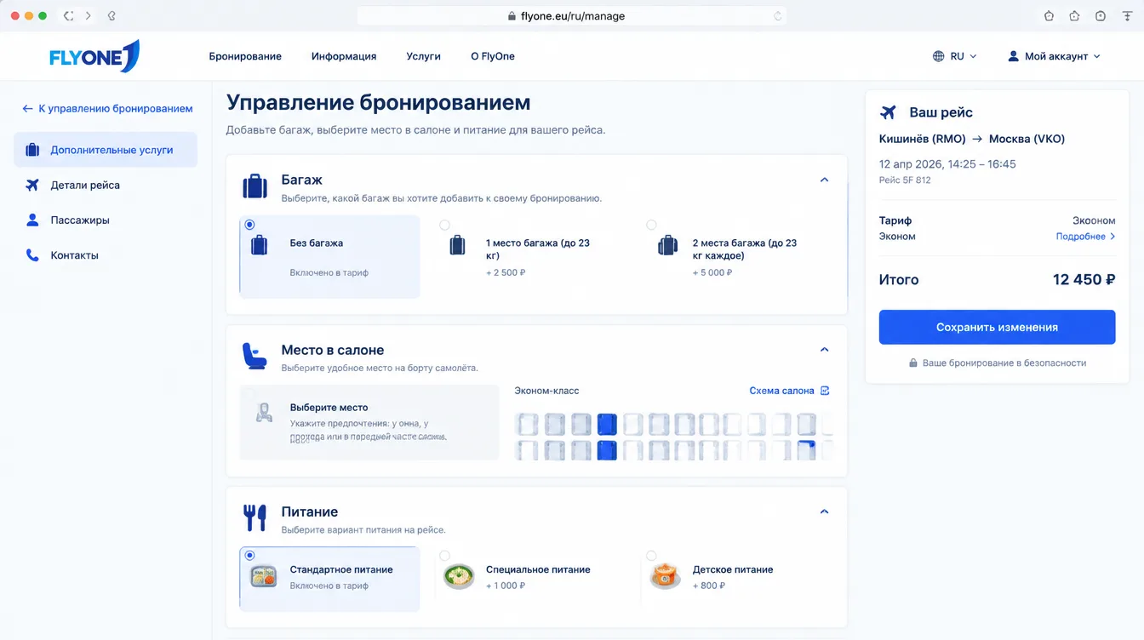Click the suitcase icon beside Дополнительные услуги
This screenshot has width=1144, height=640.
click(x=32, y=150)
